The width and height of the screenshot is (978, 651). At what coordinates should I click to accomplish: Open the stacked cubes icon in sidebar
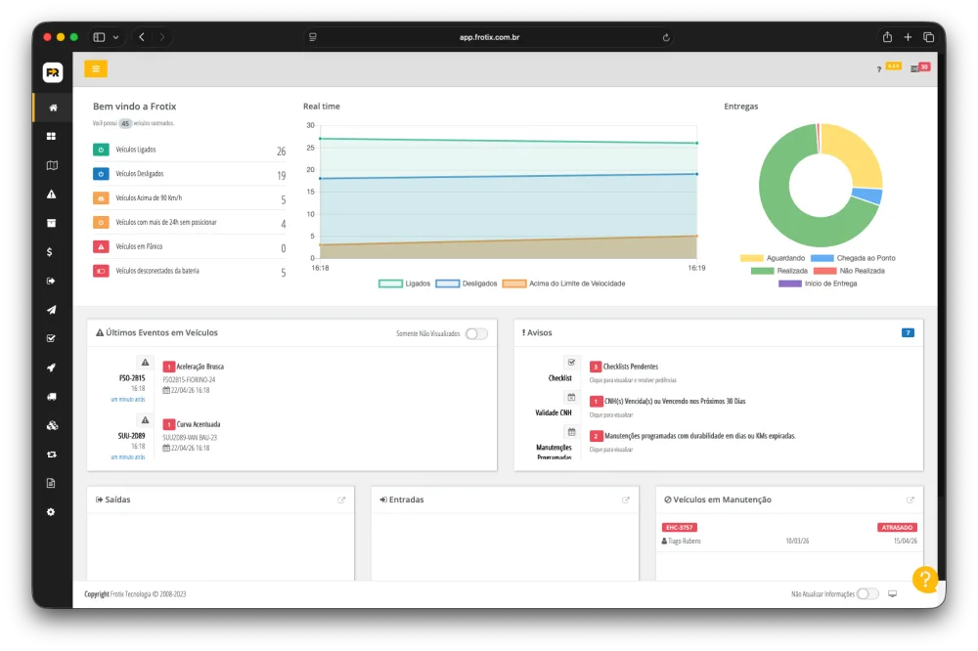tap(53, 425)
